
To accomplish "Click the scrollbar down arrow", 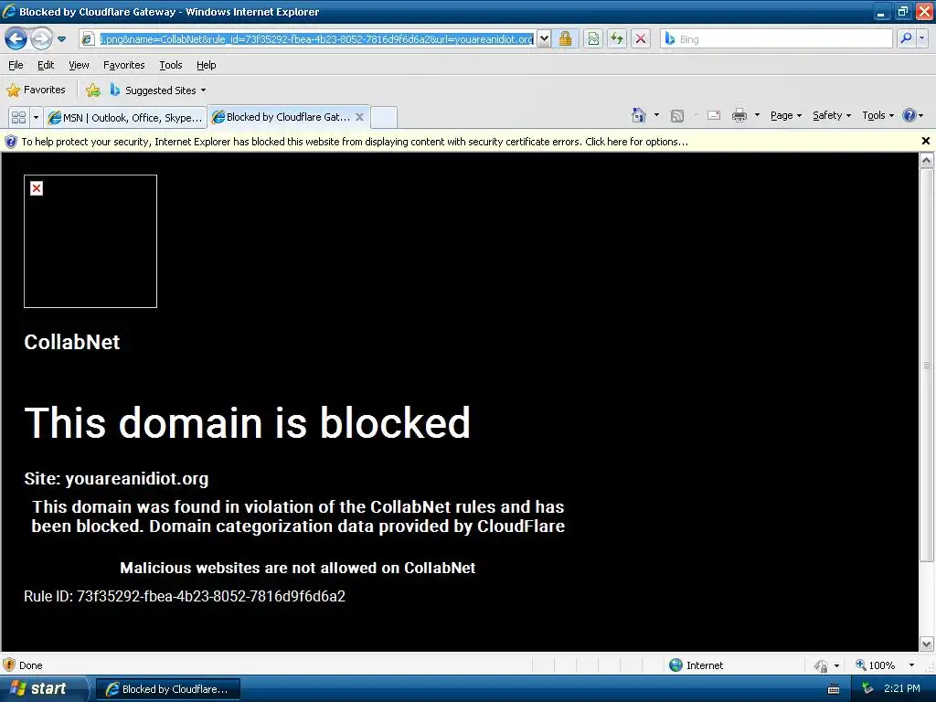I will coord(927,644).
